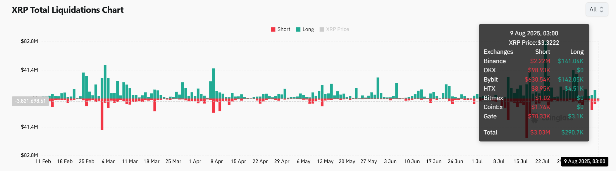This screenshot has height=171, width=616.
Task: Click the tall green bar near 27 May
Action: point(378,88)
